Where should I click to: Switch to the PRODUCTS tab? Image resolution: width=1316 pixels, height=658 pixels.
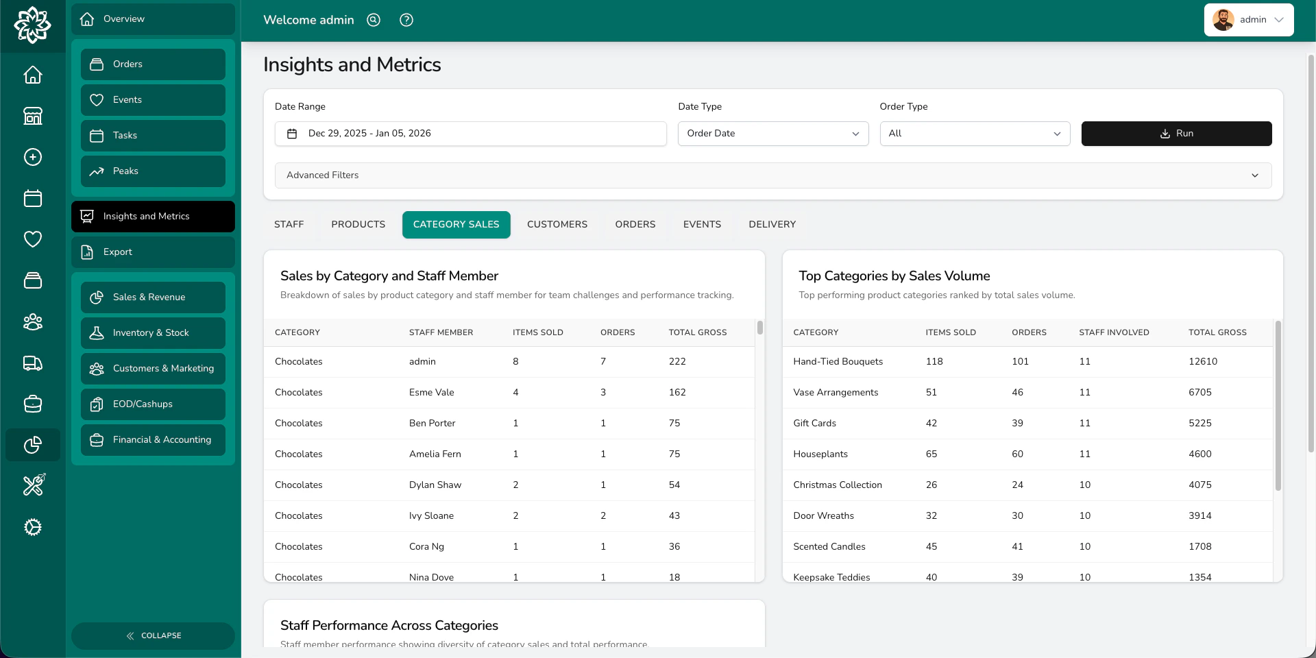358,225
